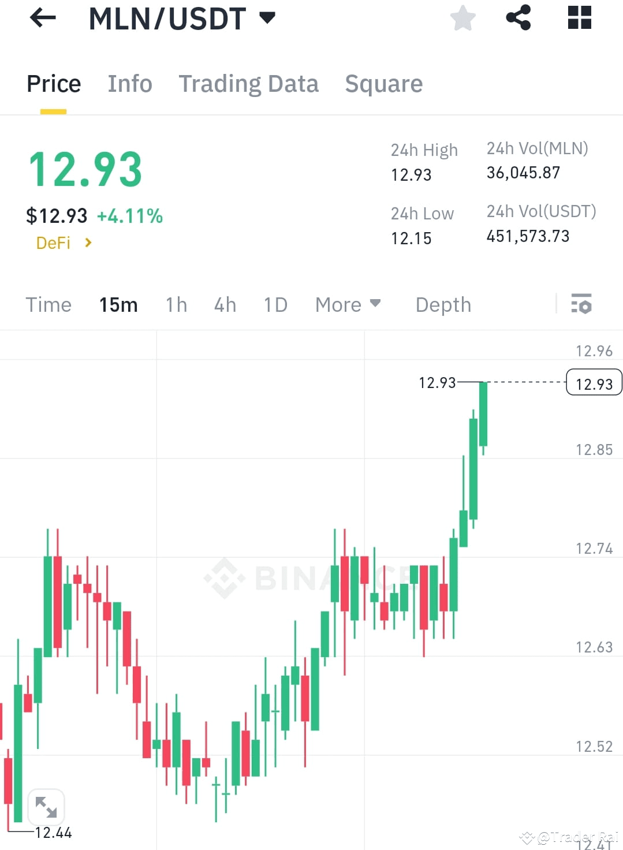Screen dimensions: 623x850
Task: Open the Time interval selector
Action: pyautogui.click(x=49, y=304)
